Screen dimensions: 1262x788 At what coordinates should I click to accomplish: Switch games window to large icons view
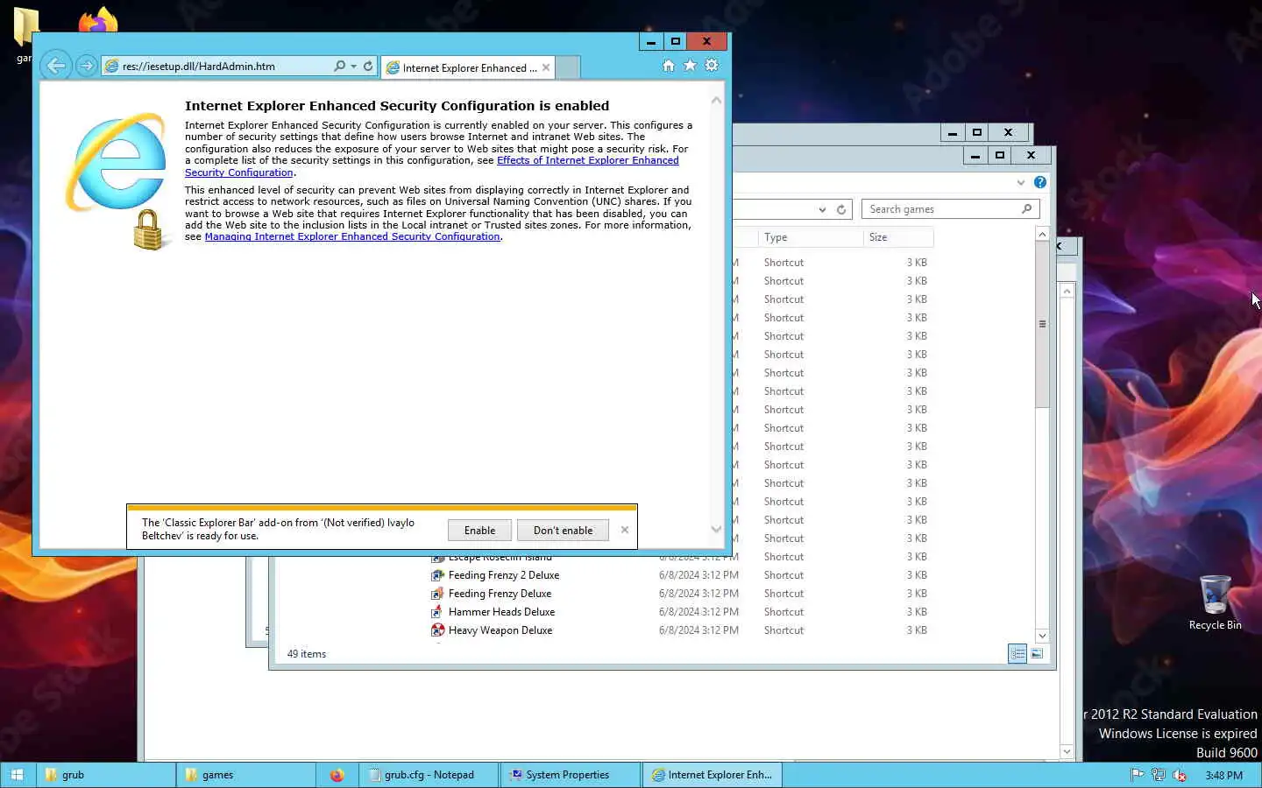point(1037,654)
